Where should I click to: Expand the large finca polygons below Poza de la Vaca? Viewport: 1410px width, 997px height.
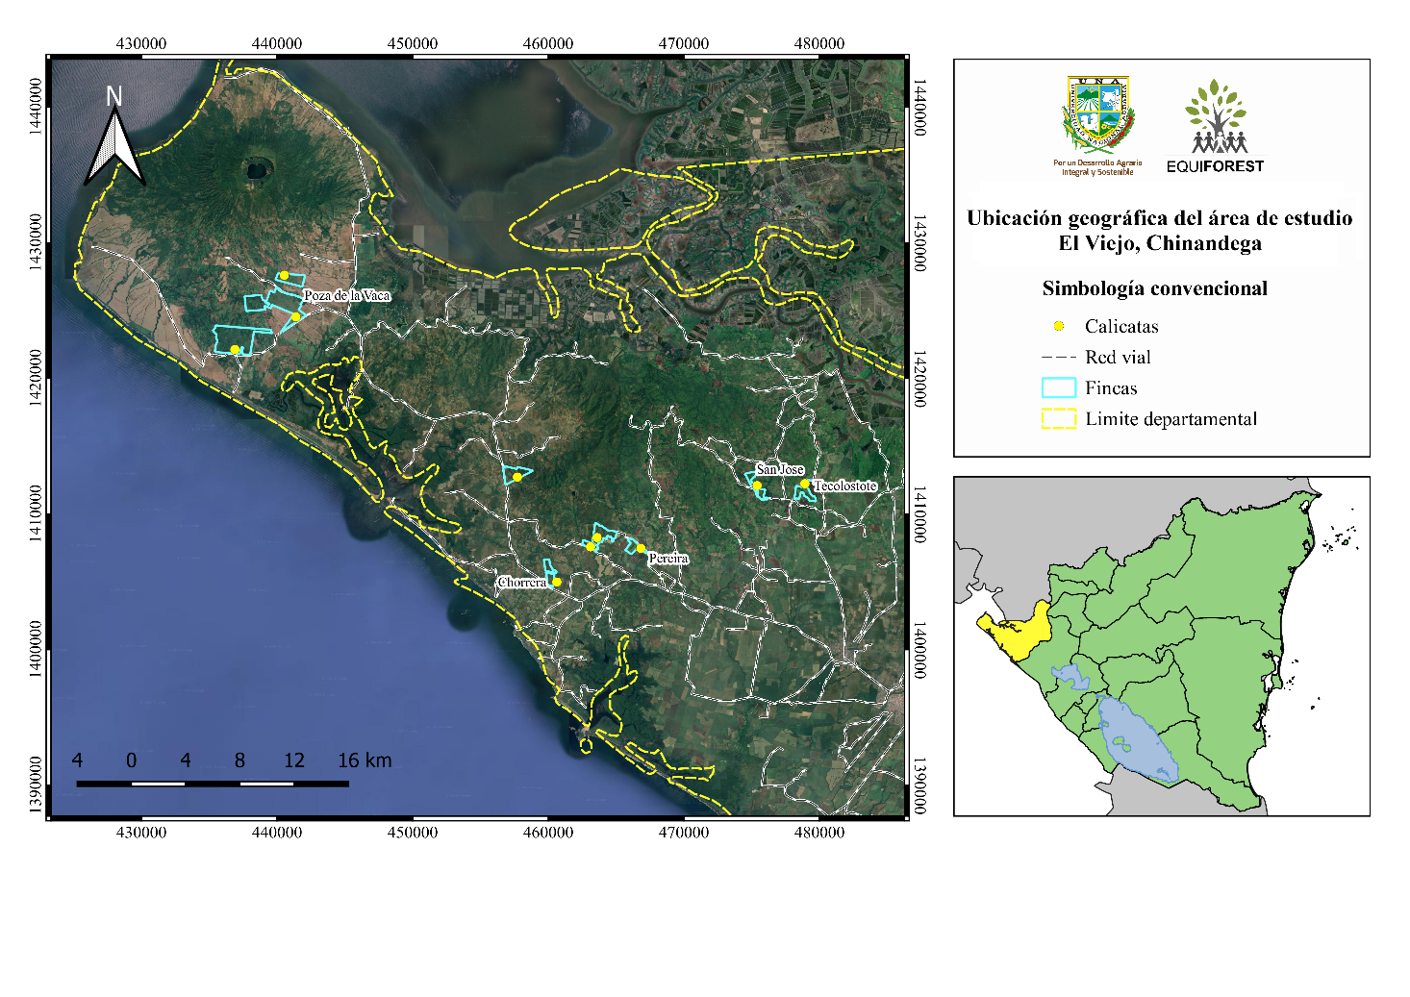(239, 333)
